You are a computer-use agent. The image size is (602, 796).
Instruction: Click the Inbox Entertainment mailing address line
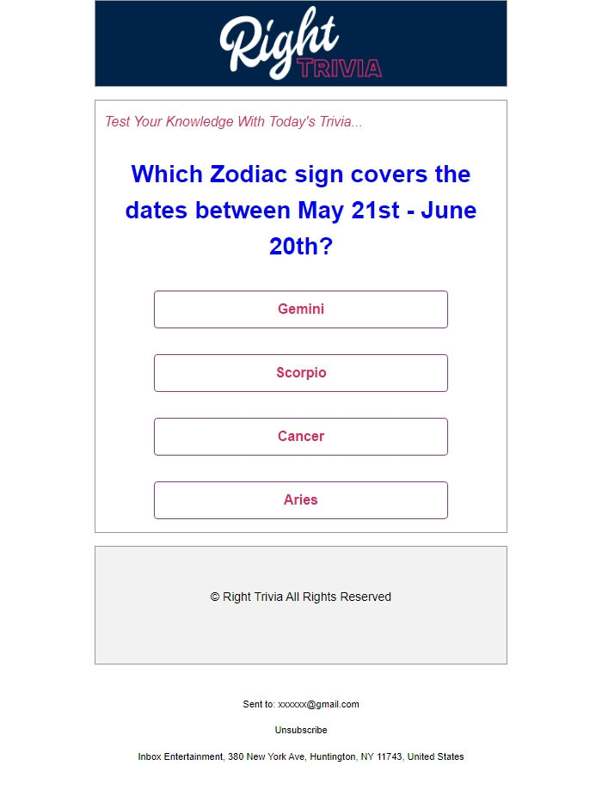pyautogui.click(x=301, y=756)
